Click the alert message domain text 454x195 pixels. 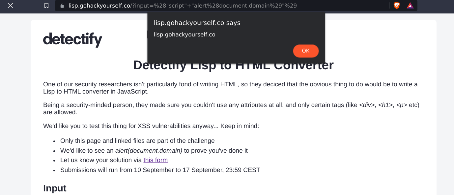pos(184,34)
